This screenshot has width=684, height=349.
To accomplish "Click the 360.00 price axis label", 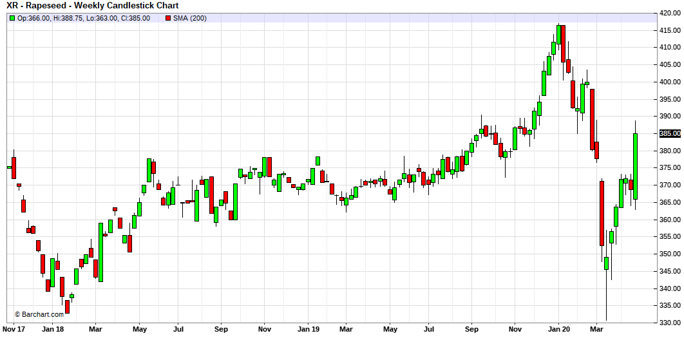I will 669,220.
